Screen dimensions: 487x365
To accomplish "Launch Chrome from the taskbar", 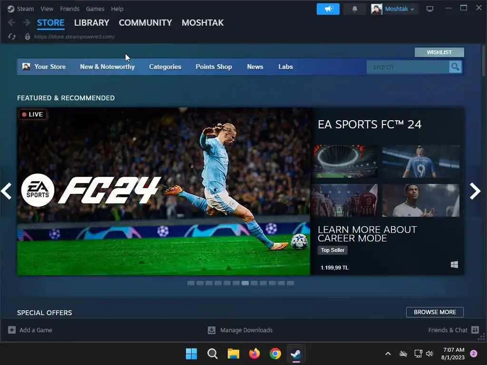I will coord(275,354).
